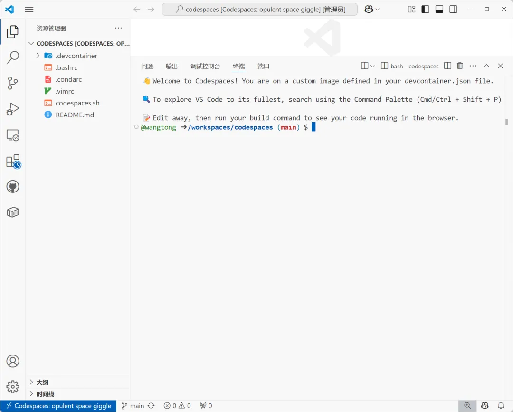Click the main branch status item
This screenshot has width=513, height=412.
(133, 406)
